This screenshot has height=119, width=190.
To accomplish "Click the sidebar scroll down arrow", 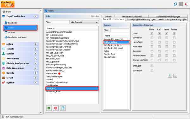I will click(41, 113).
